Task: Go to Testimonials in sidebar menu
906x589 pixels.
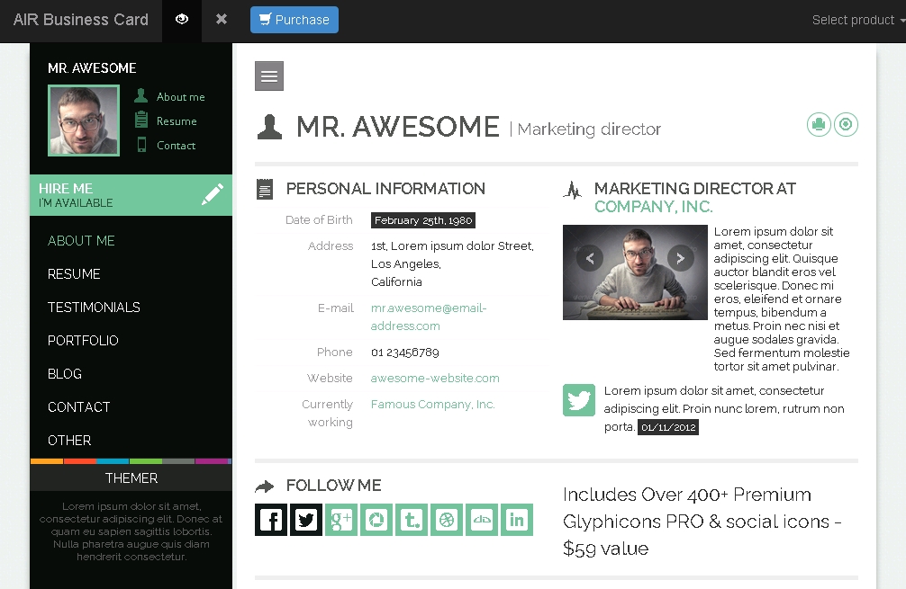Action: tap(94, 308)
